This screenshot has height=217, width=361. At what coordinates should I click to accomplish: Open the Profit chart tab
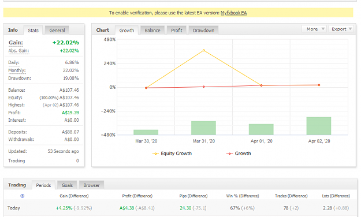click(x=177, y=31)
